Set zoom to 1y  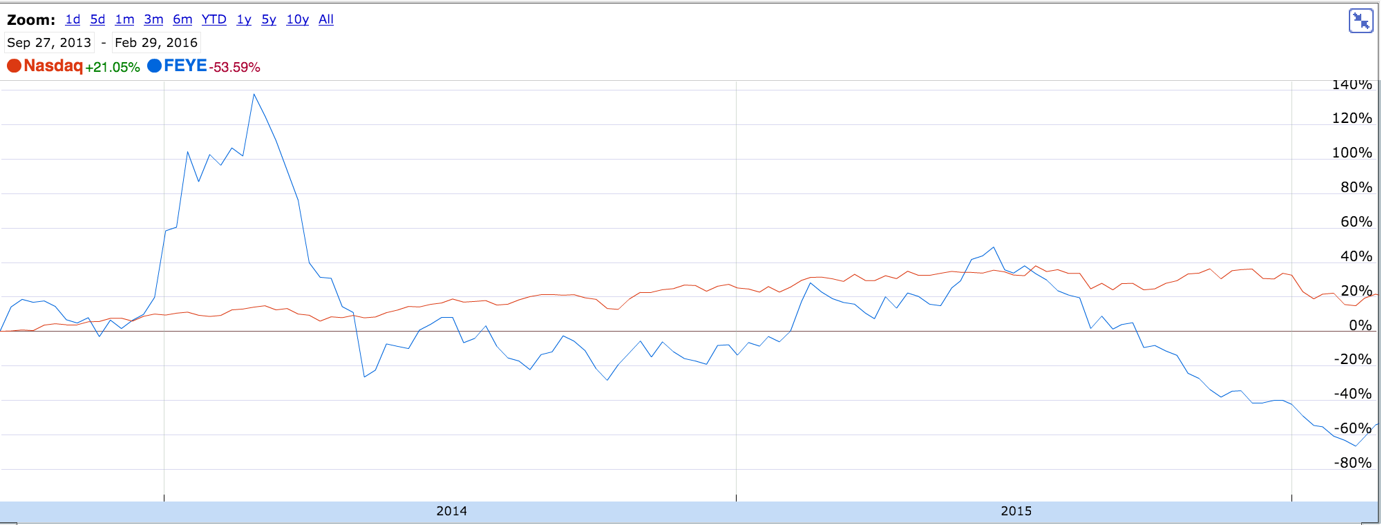click(244, 19)
